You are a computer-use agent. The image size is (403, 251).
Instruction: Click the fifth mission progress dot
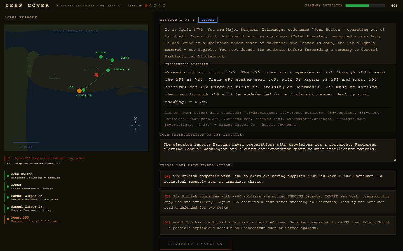(x=164, y=6)
